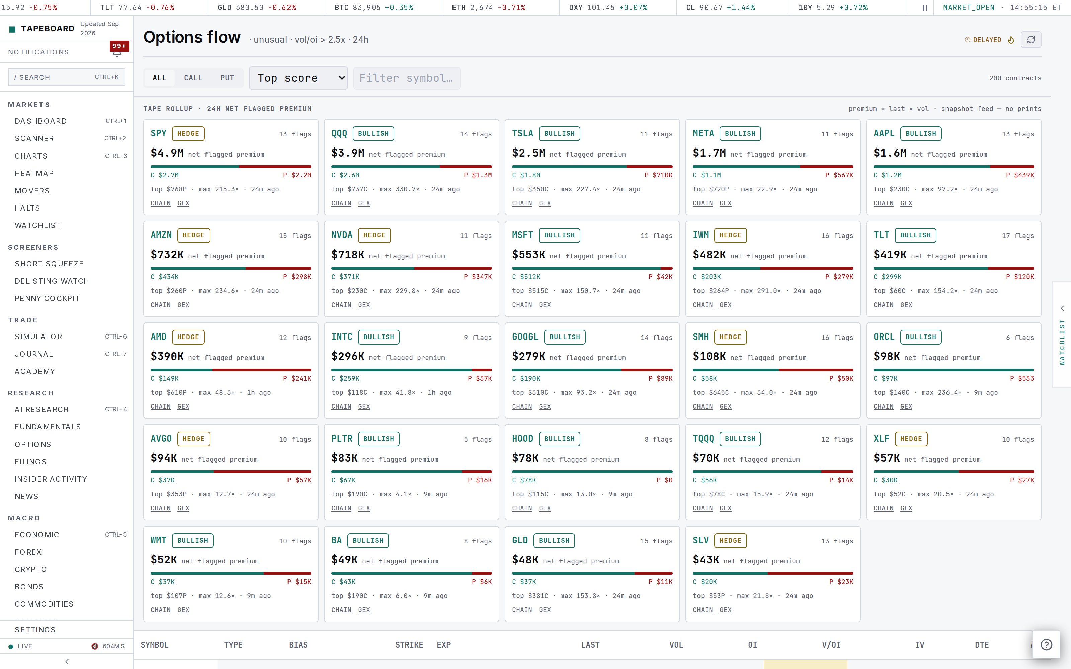Collapse the sidebar with bottom chevron

click(x=67, y=662)
